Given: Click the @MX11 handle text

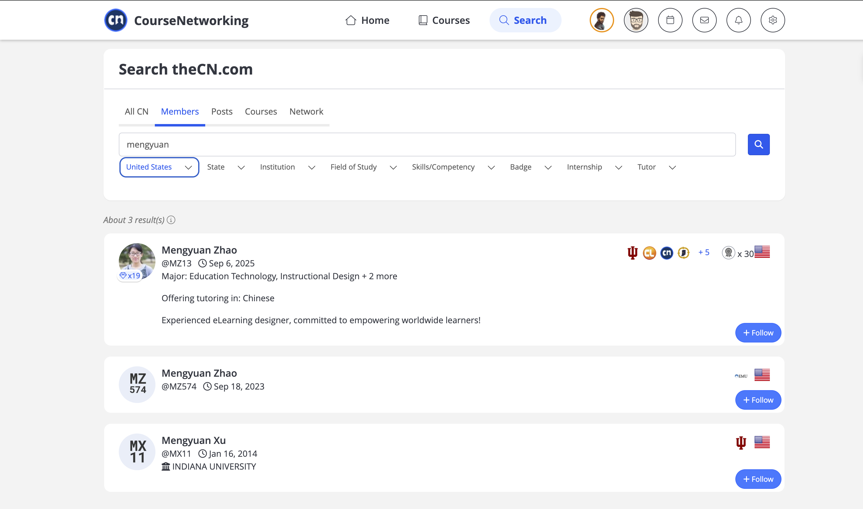Looking at the screenshot, I should coord(176,454).
